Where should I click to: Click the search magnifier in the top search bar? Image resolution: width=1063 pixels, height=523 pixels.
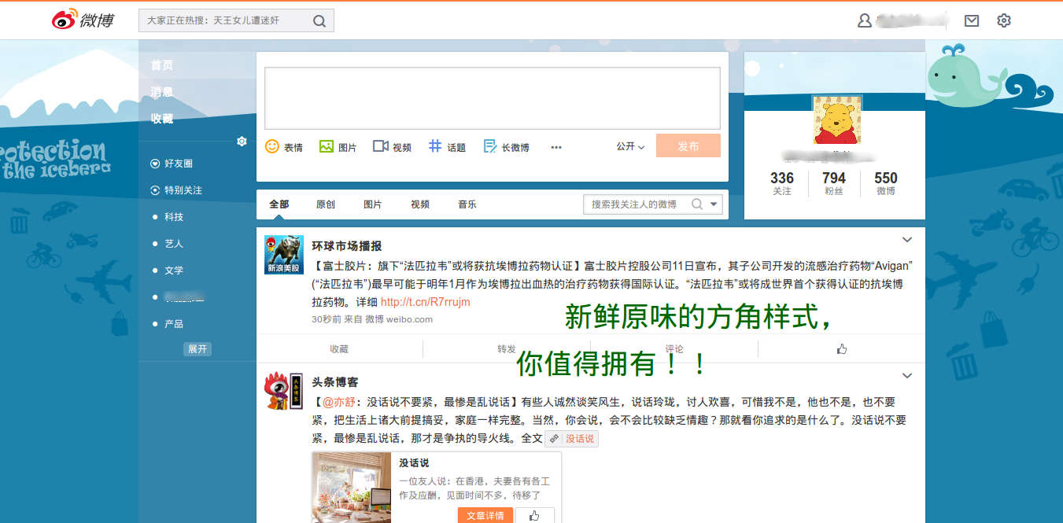[319, 20]
